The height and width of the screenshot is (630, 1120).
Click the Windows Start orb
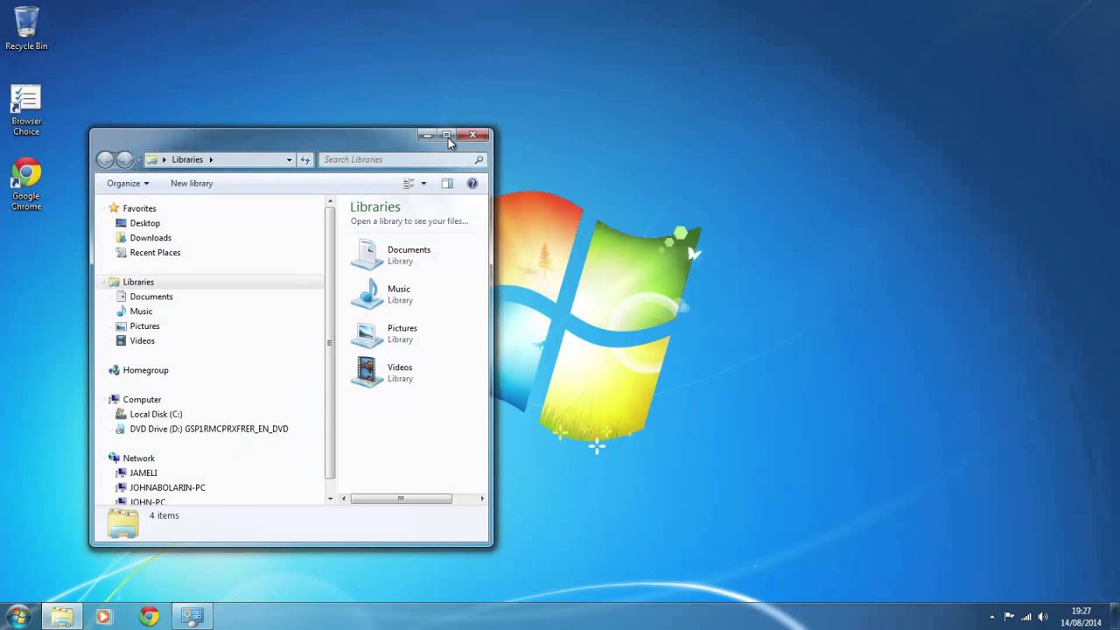(x=19, y=616)
